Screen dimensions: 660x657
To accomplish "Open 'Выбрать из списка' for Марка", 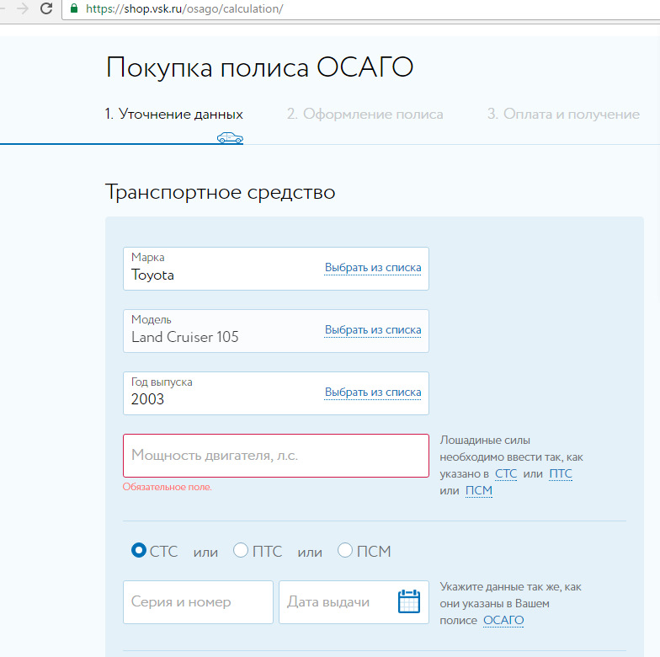I will pyautogui.click(x=373, y=268).
